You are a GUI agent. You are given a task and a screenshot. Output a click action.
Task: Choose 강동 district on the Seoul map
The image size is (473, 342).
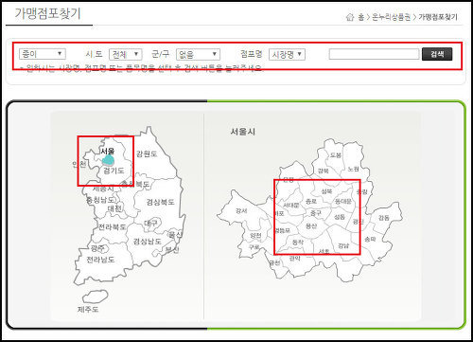pyautogui.click(x=384, y=218)
